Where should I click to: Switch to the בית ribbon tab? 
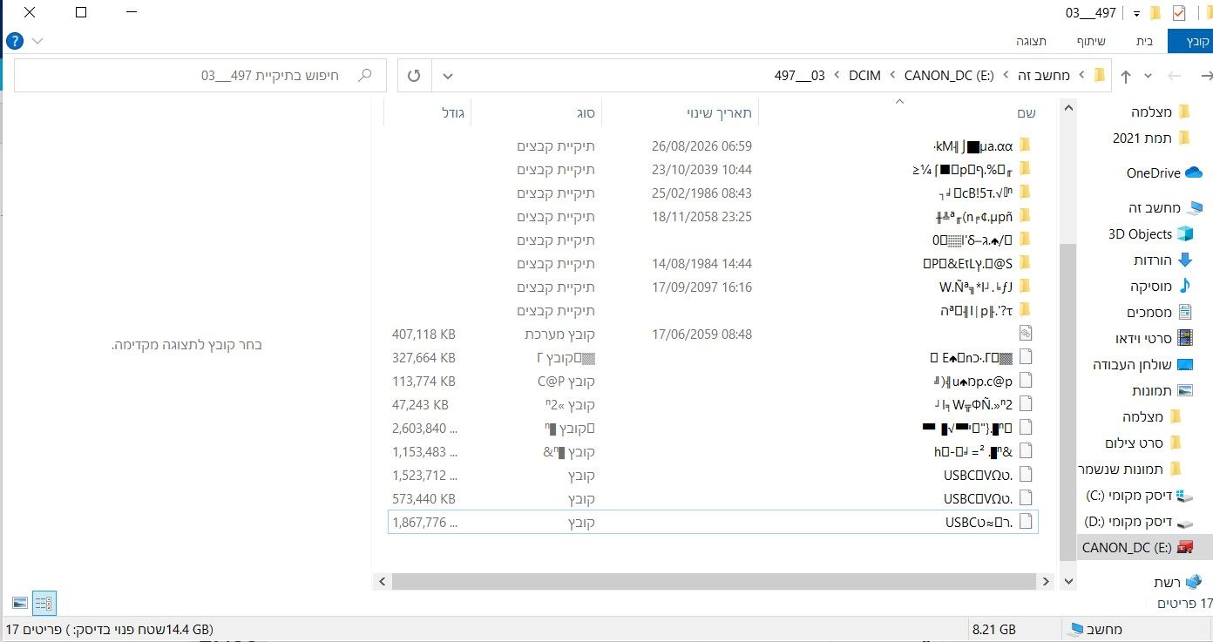pyautogui.click(x=1144, y=41)
